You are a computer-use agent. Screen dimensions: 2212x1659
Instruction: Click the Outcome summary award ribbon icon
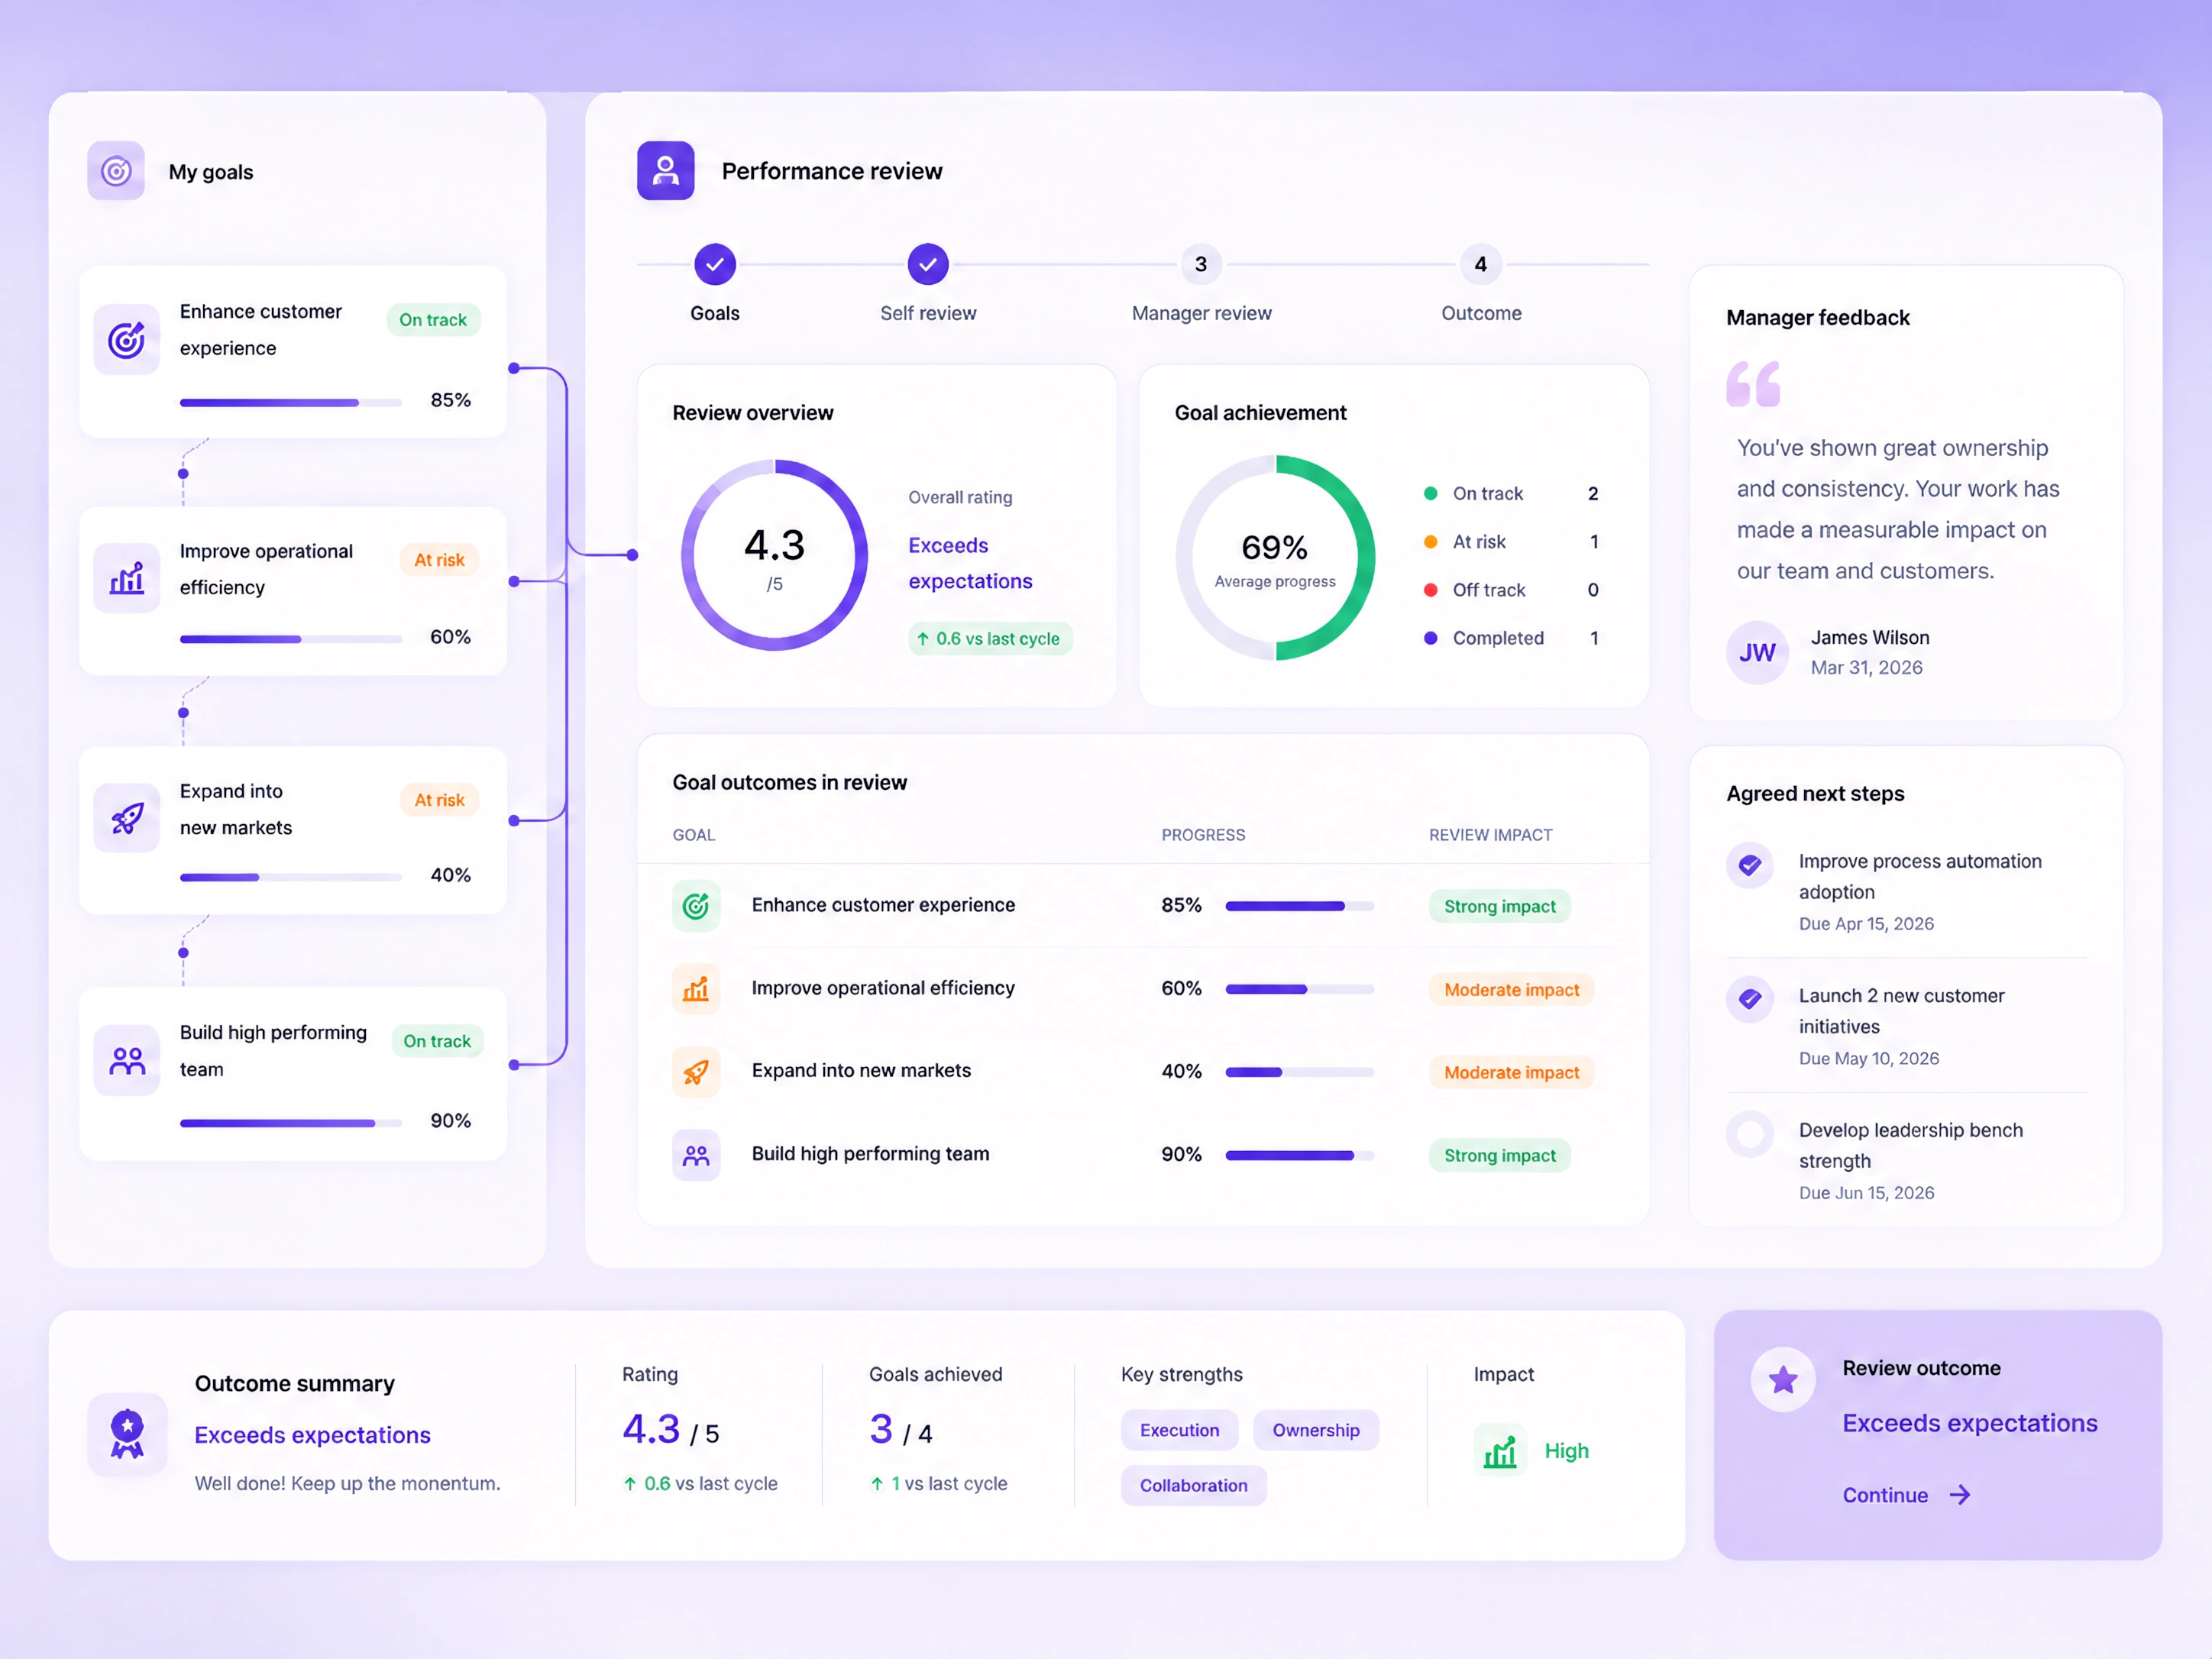point(127,1434)
